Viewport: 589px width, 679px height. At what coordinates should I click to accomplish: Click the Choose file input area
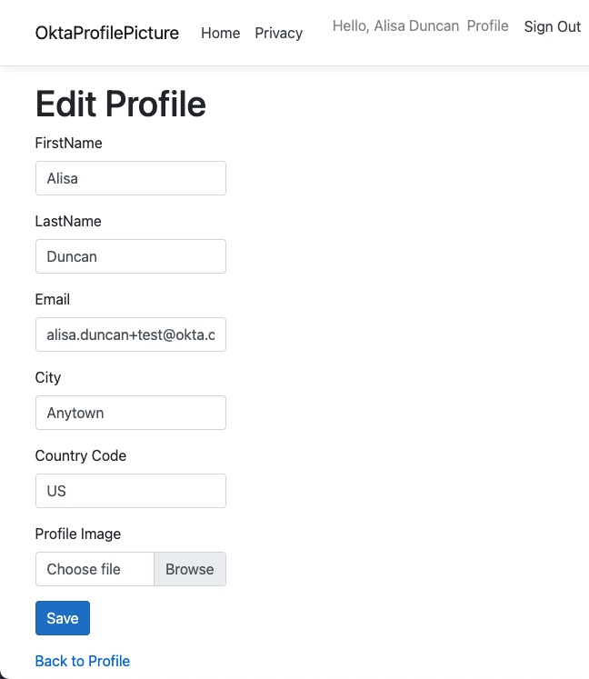pyautogui.click(x=95, y=569)
